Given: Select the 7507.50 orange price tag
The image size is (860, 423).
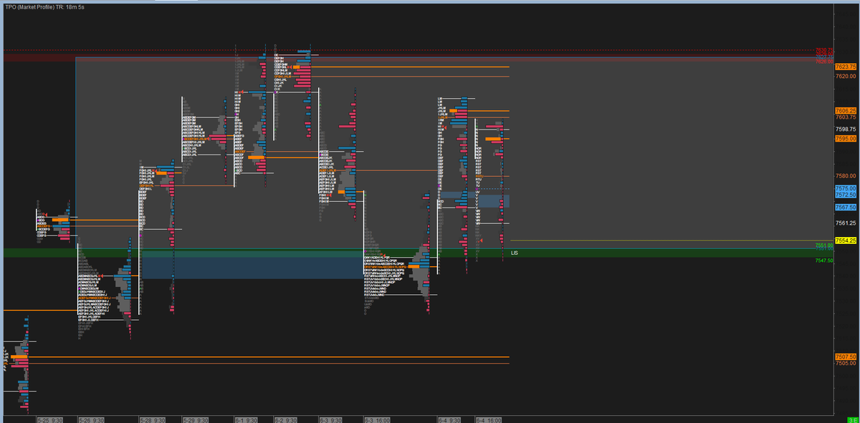Looking at the screenshot, I should tap(846, 356).
